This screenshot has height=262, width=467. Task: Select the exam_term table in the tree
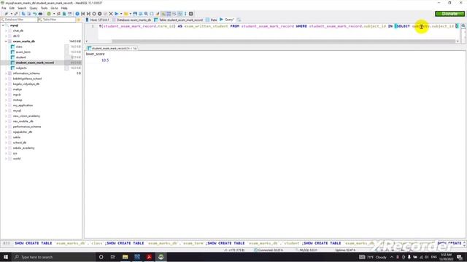[23, 52]
